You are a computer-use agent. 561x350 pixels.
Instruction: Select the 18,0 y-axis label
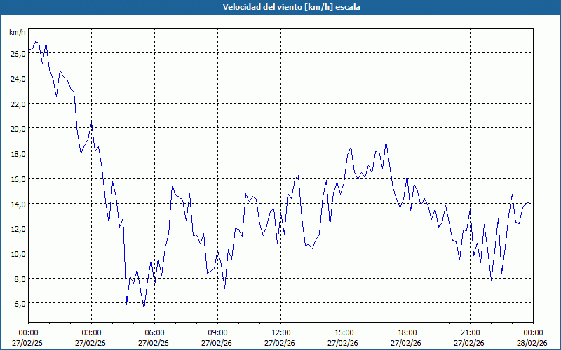click(x=18, y=154)
